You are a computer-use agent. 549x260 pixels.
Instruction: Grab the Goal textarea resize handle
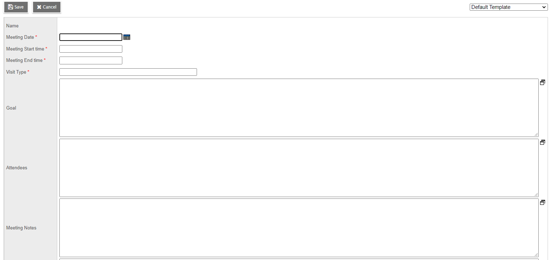[536, 134]
